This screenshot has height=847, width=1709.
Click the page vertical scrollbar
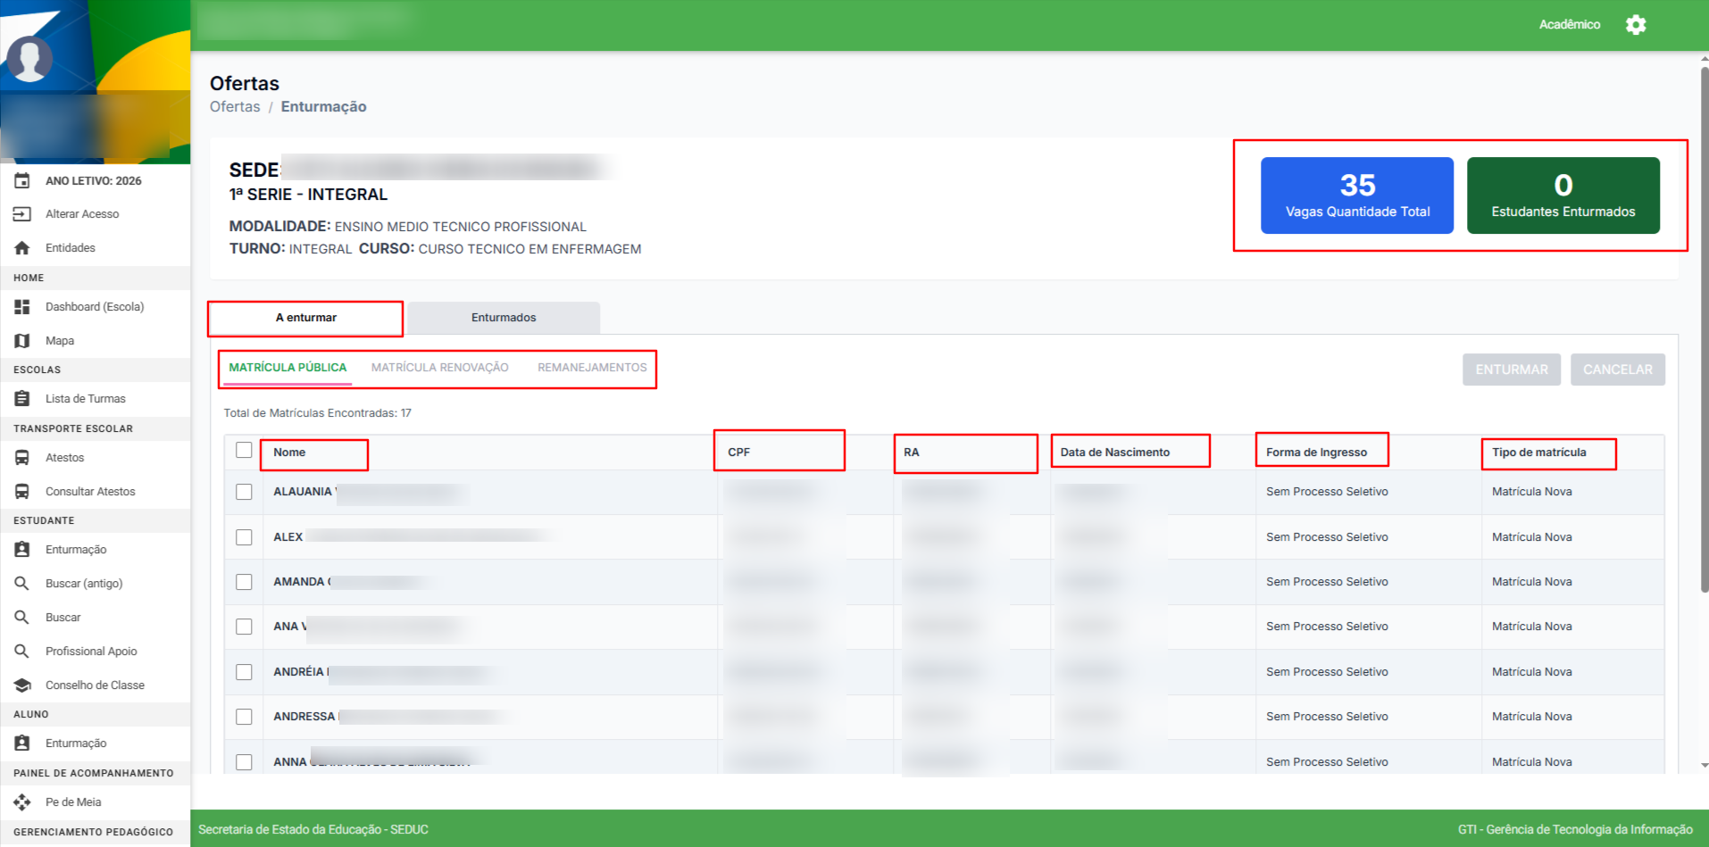(1704, 330)
